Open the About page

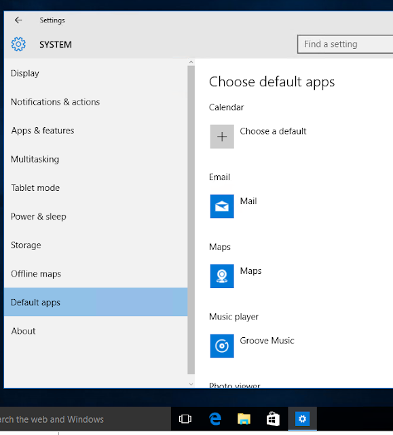(x=96, y=331)
